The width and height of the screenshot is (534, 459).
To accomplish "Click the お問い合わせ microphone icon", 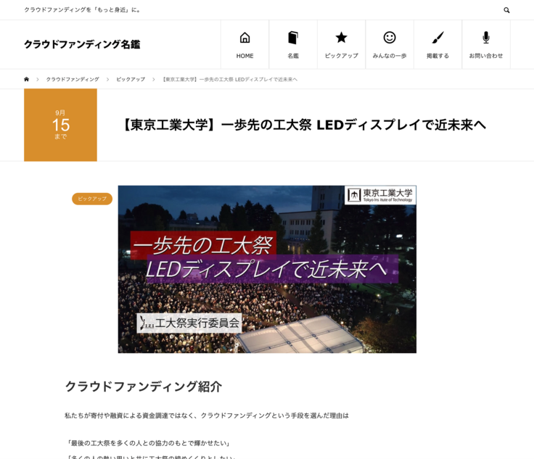I will coord(486,38).
